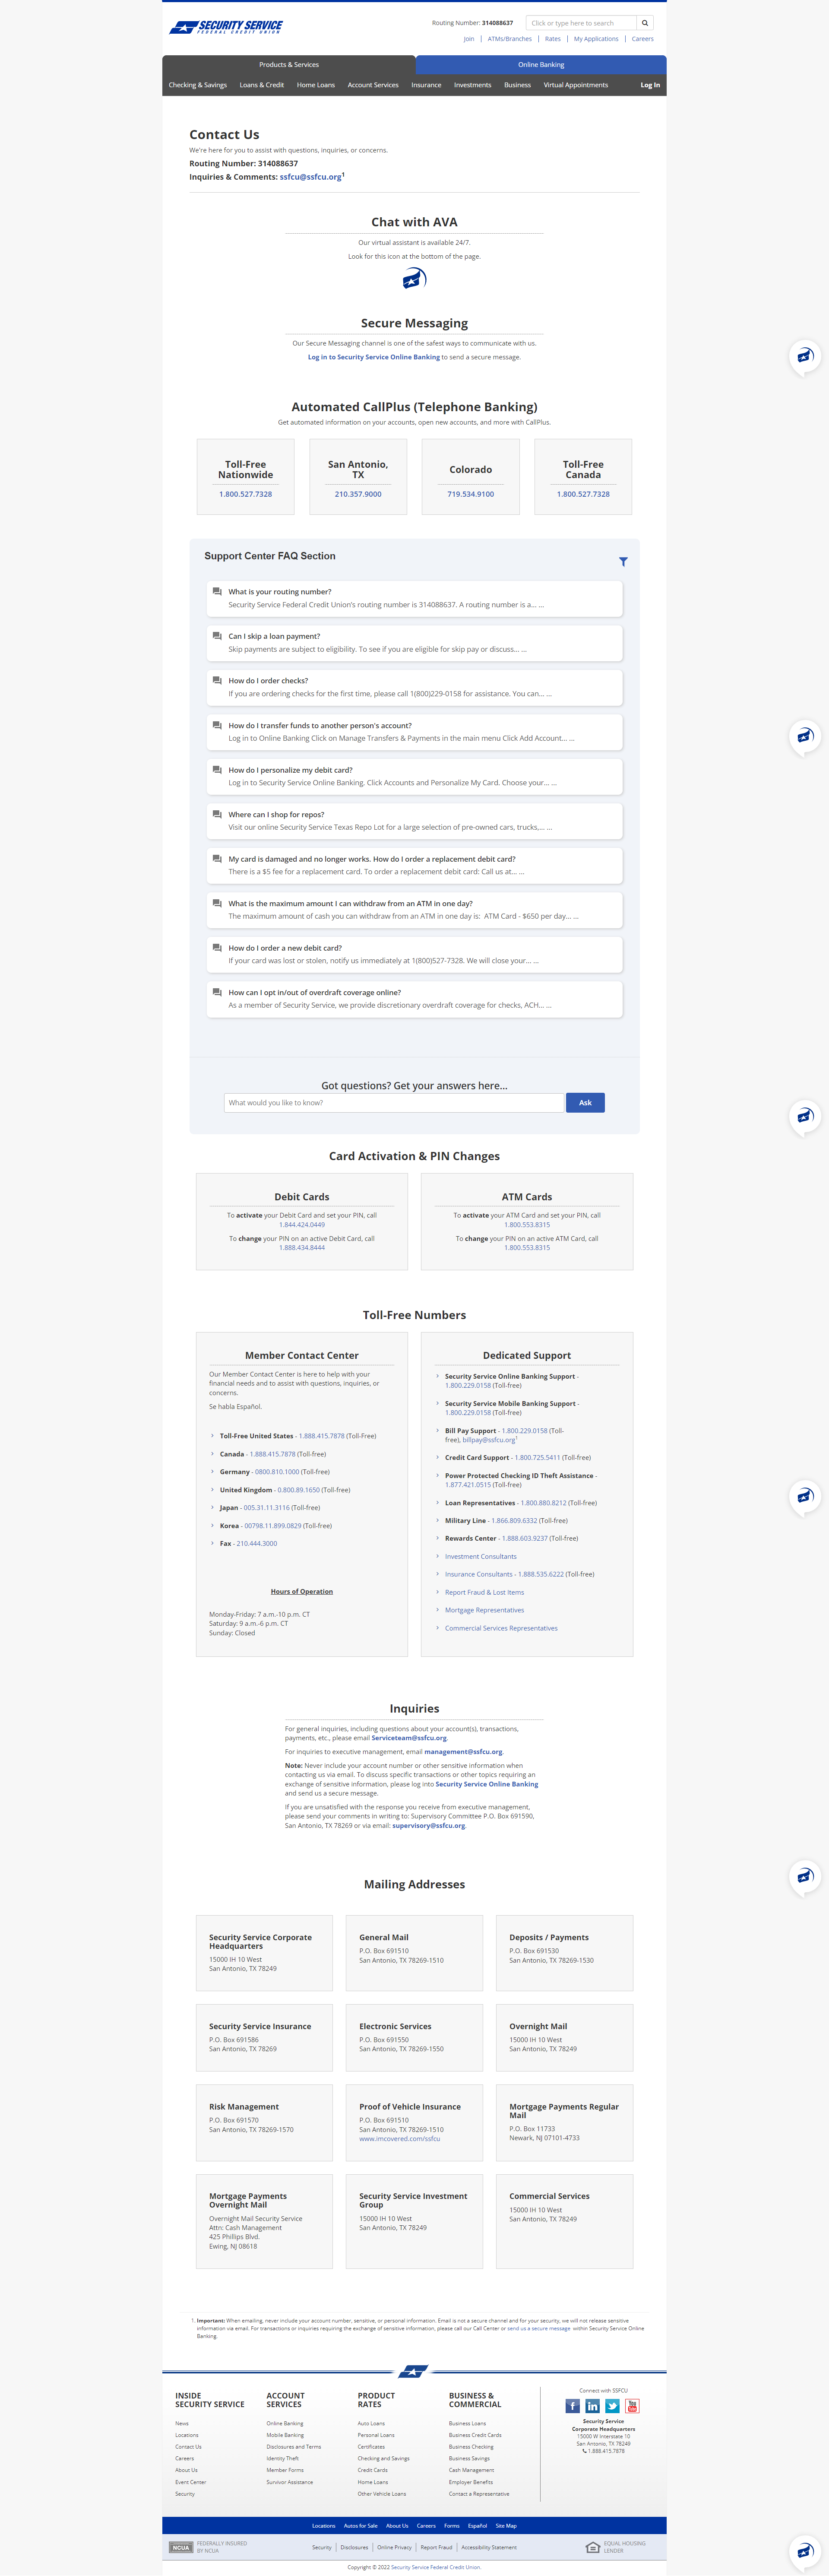
Task: Click chat icon beside transfer funds question
Action: [x=217, y=725]
